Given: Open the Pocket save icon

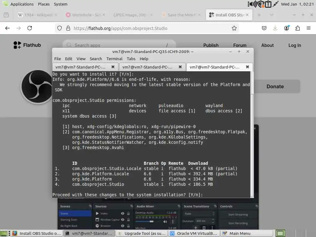Looking at the screenshot, I should [264, 28].
